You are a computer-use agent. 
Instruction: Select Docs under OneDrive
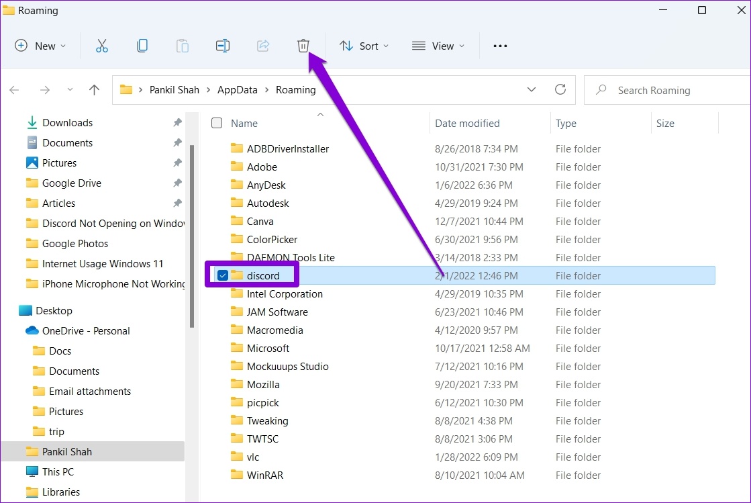(x=52, y=351)
